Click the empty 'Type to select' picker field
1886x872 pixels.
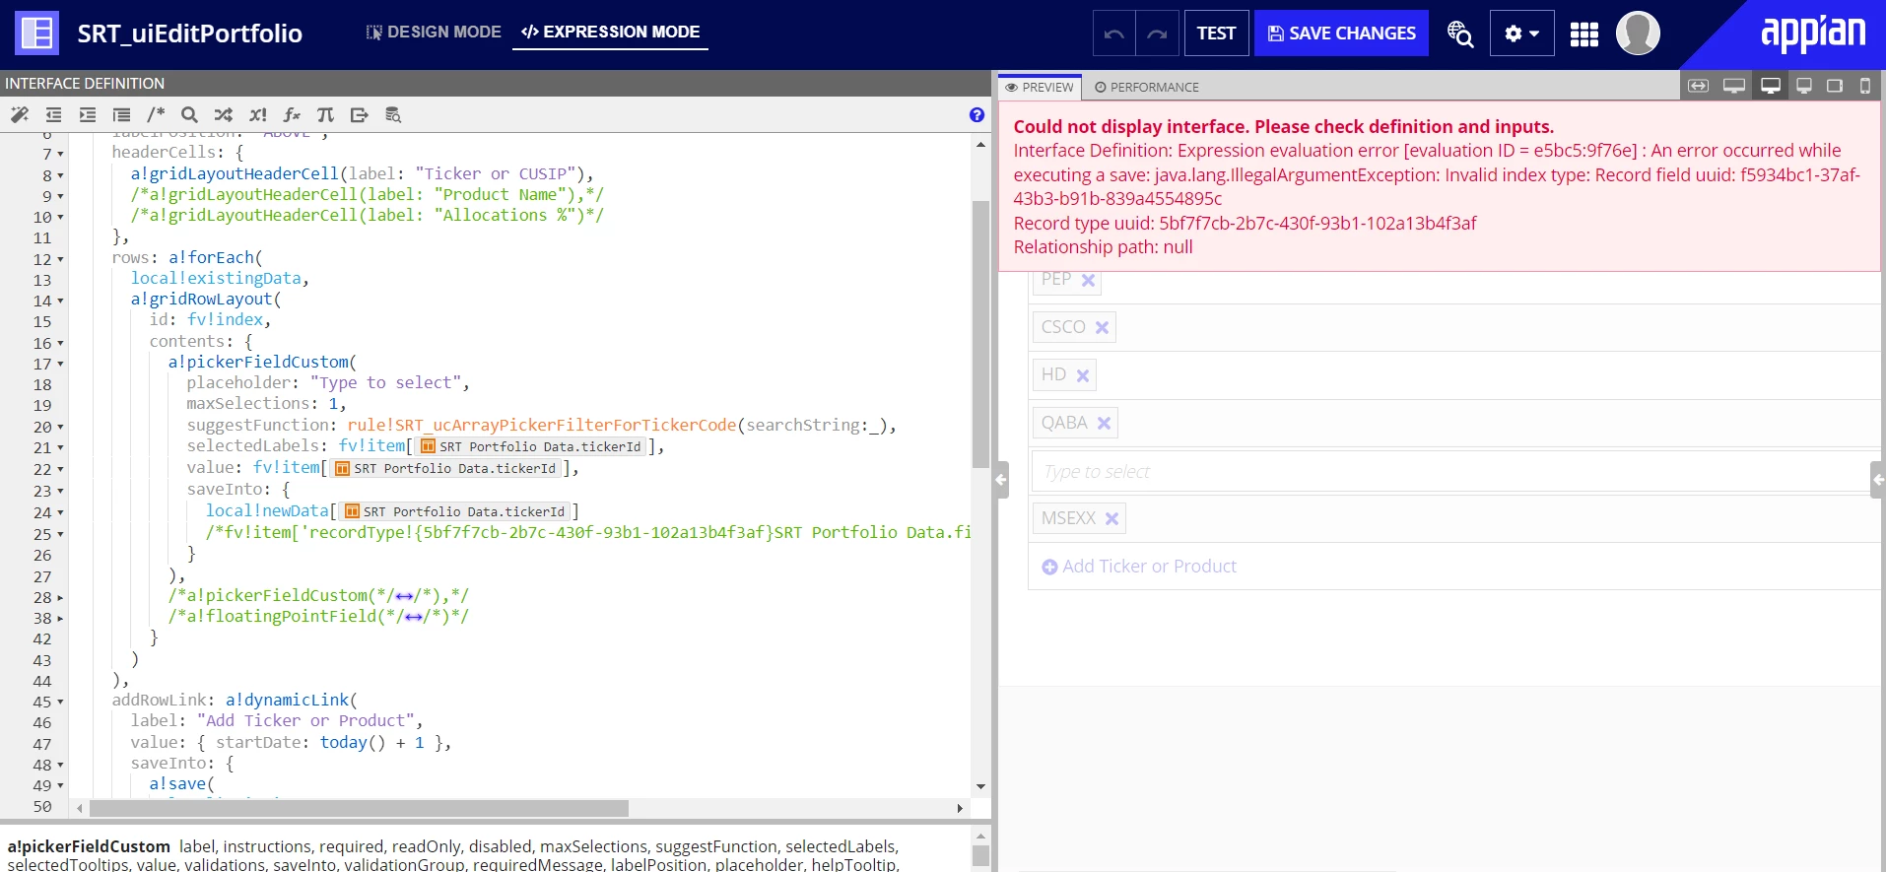pos(1448,472)
